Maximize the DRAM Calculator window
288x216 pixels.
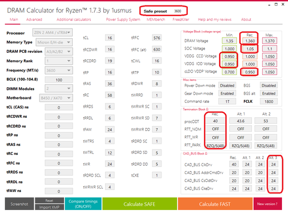[x=276, y=4]
